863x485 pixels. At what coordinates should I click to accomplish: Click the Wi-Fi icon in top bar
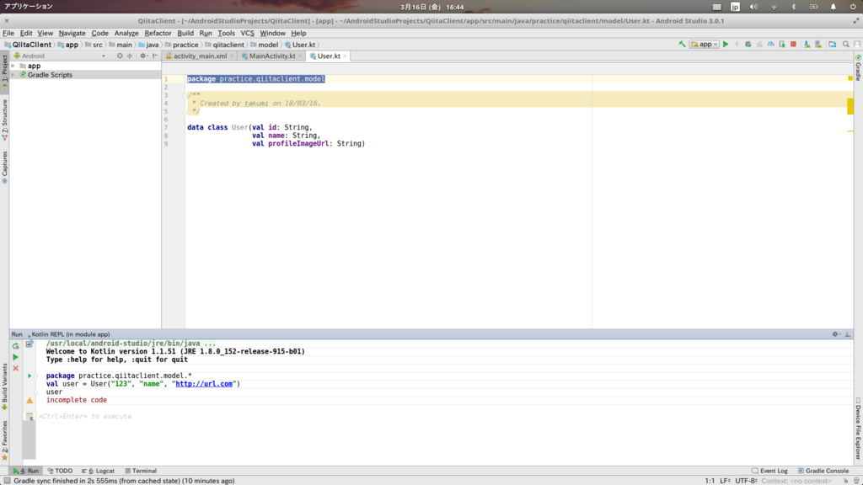[774, 7]
